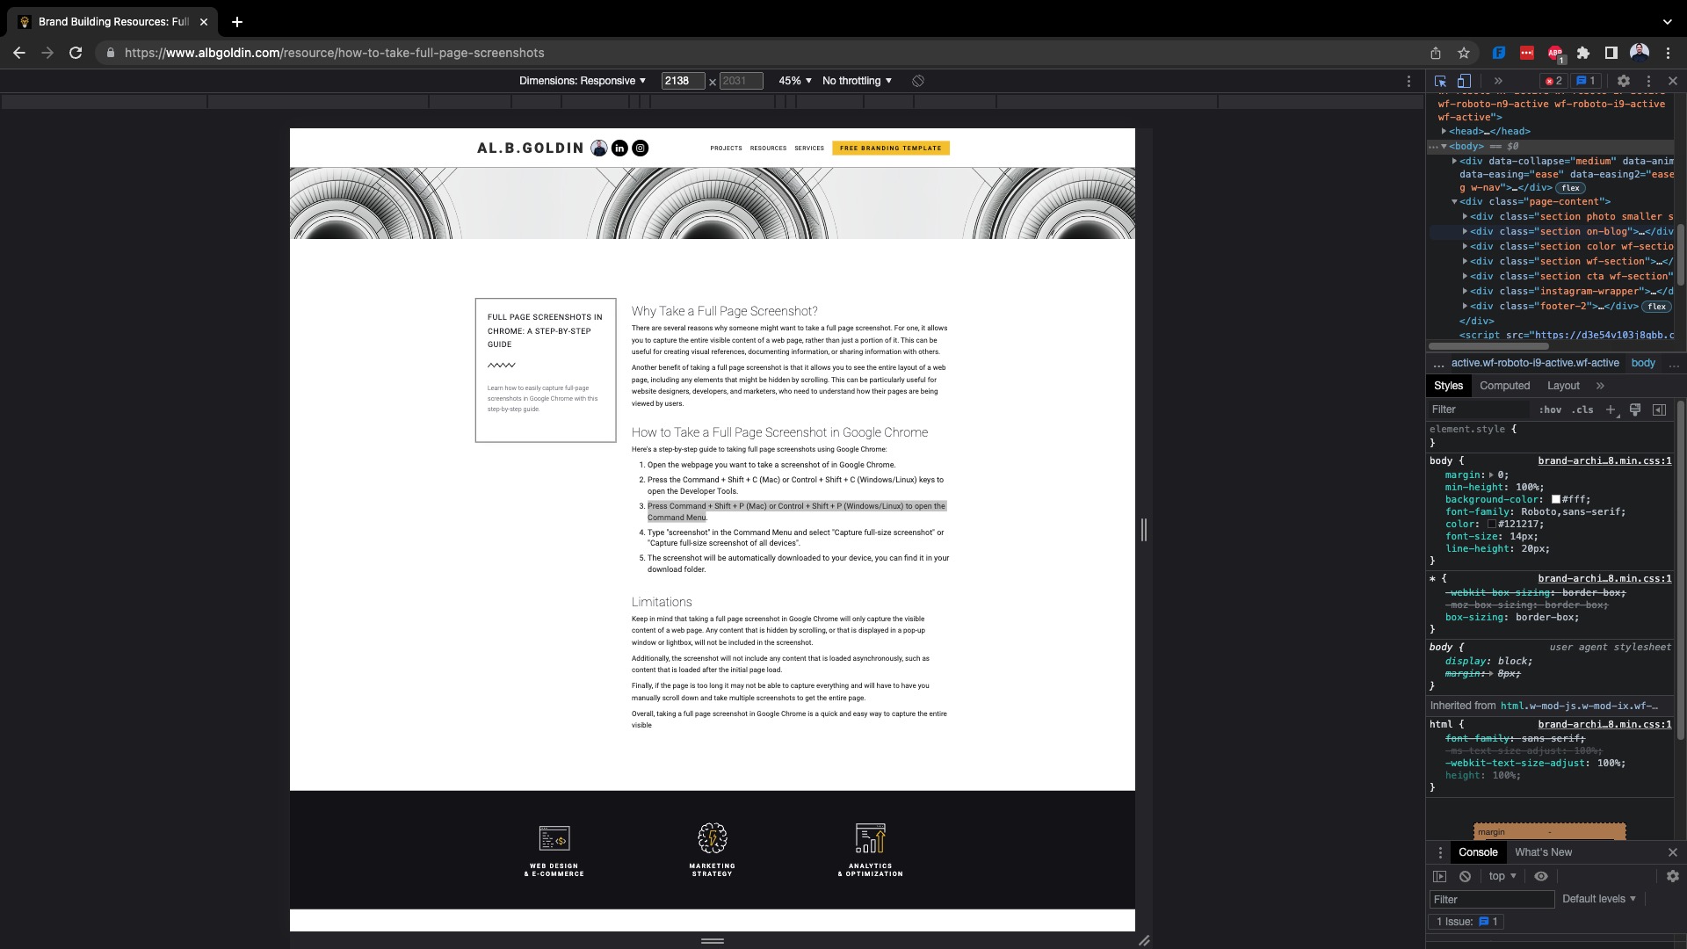Open the LinkedIn icon in site header
Screen dimensions: 1687x949
619,148
